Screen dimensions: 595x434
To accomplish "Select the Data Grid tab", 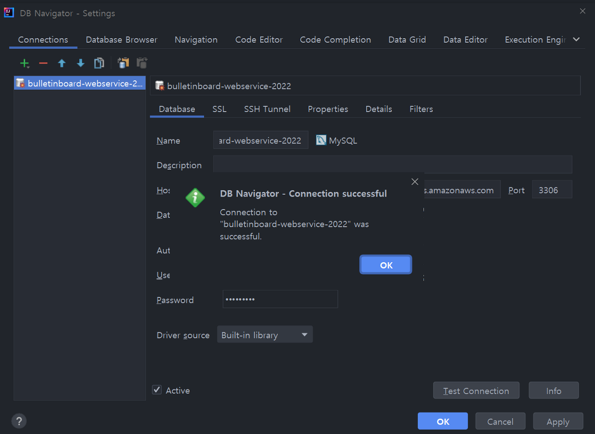I will [x=407, y=39].
